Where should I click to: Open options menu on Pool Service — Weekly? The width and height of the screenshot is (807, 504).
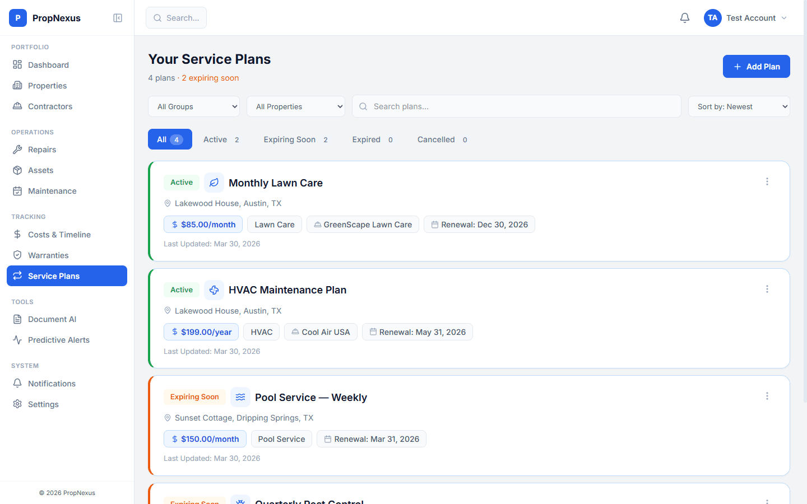[x=767, y=396]
